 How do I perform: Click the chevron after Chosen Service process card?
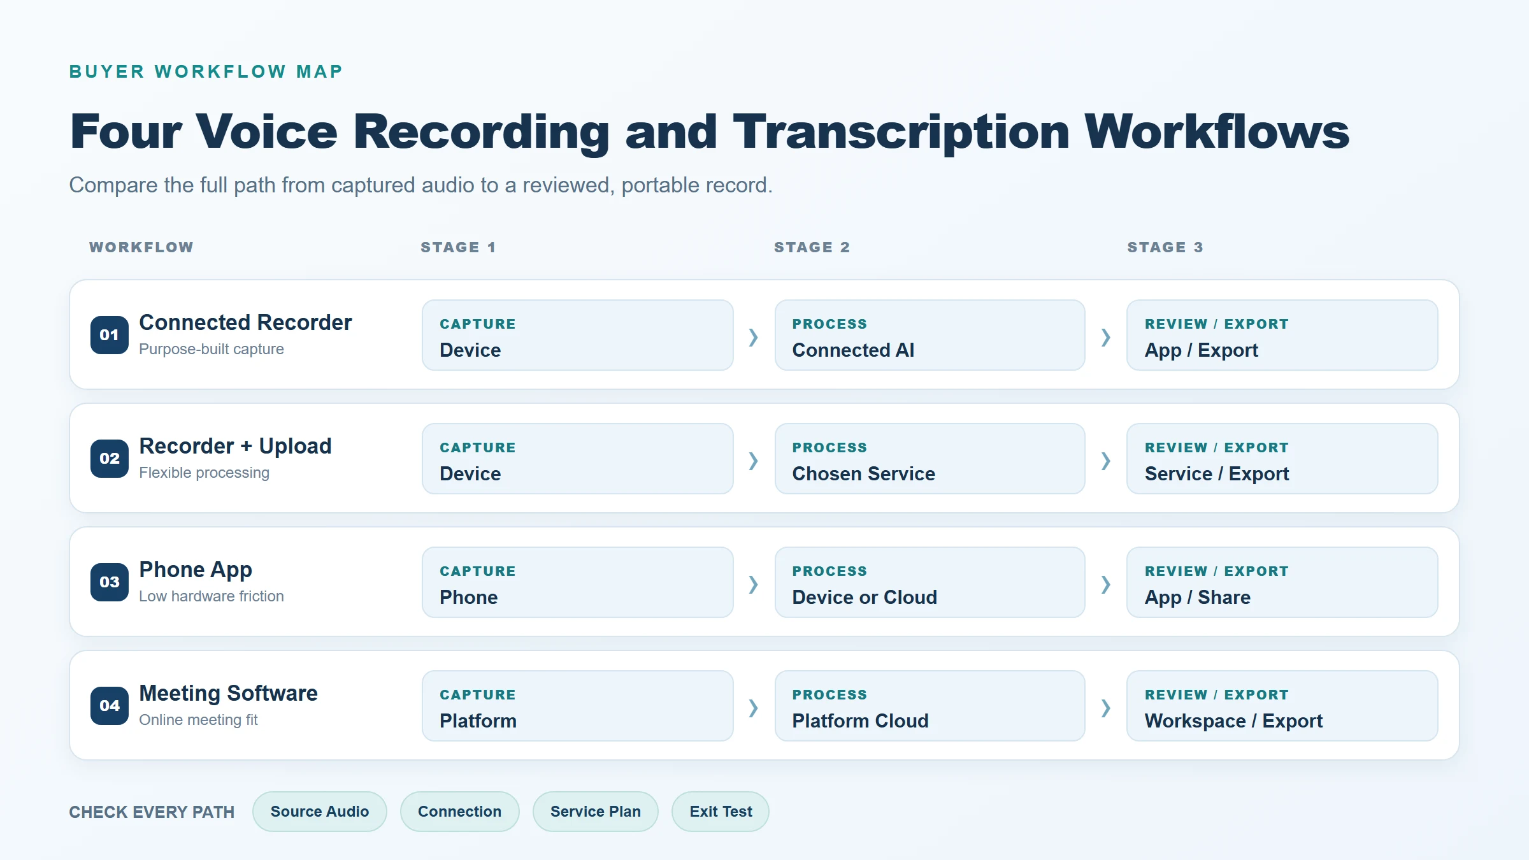tap(1106, 461)
